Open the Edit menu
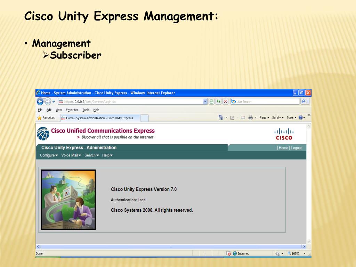Viewport: 356px width, 267px height. 49,110
